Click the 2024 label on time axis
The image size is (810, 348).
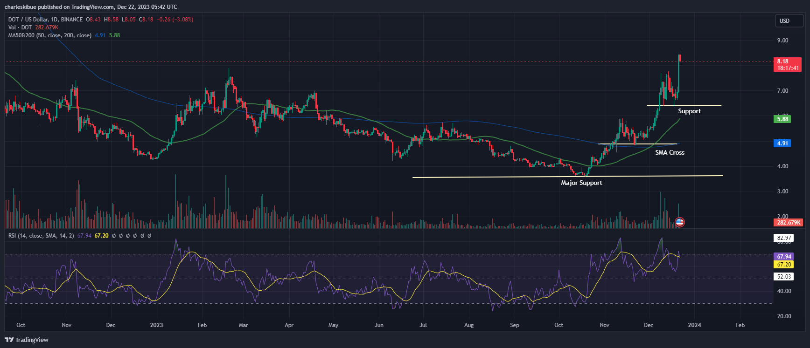[694, 325]
